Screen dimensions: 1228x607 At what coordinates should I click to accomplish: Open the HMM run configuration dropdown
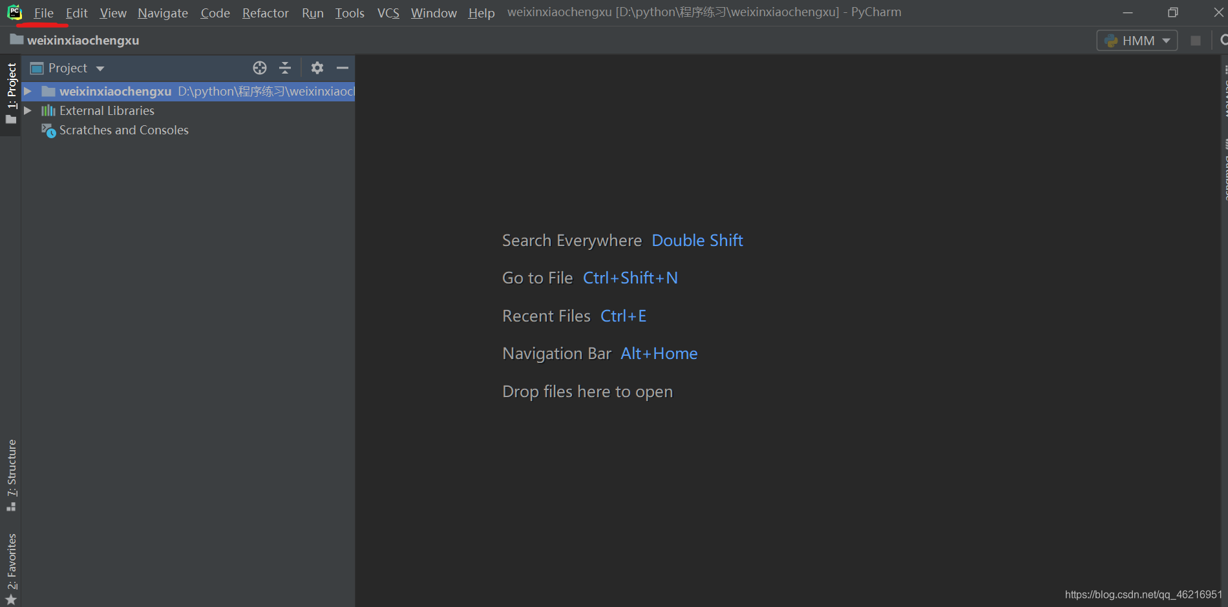coord(1137,41)
